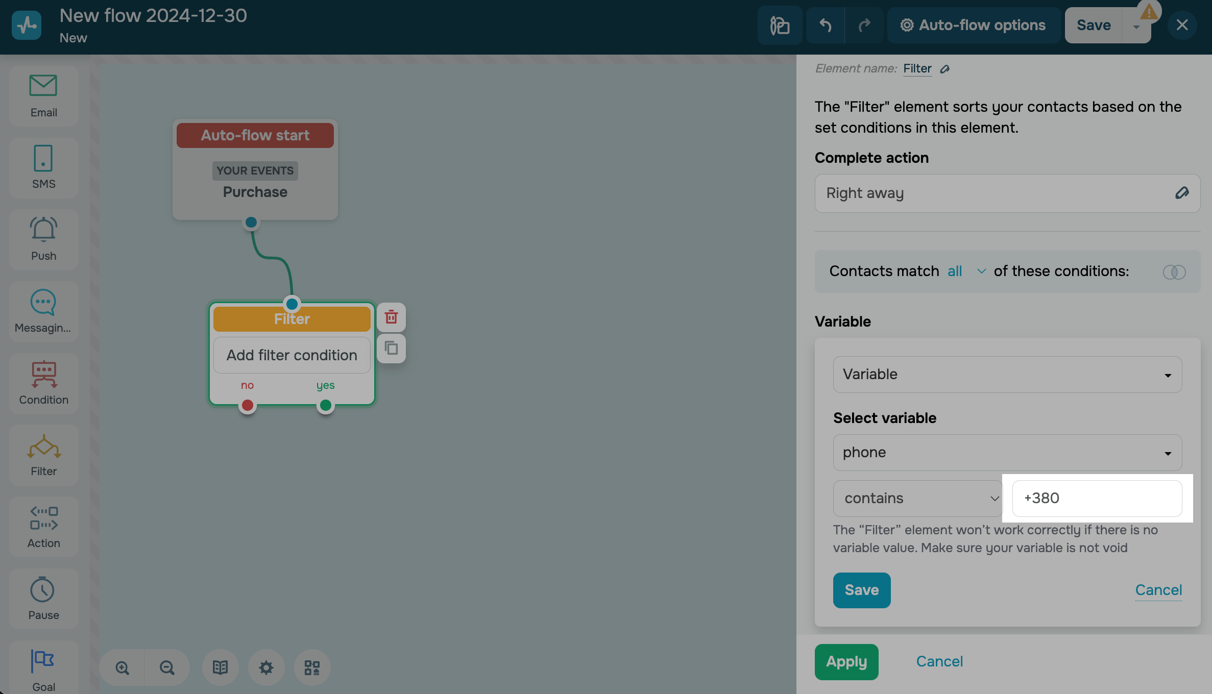Open the contains operator dropdown
Screen dimensions: 1212x694
click(x=917, y=498)
